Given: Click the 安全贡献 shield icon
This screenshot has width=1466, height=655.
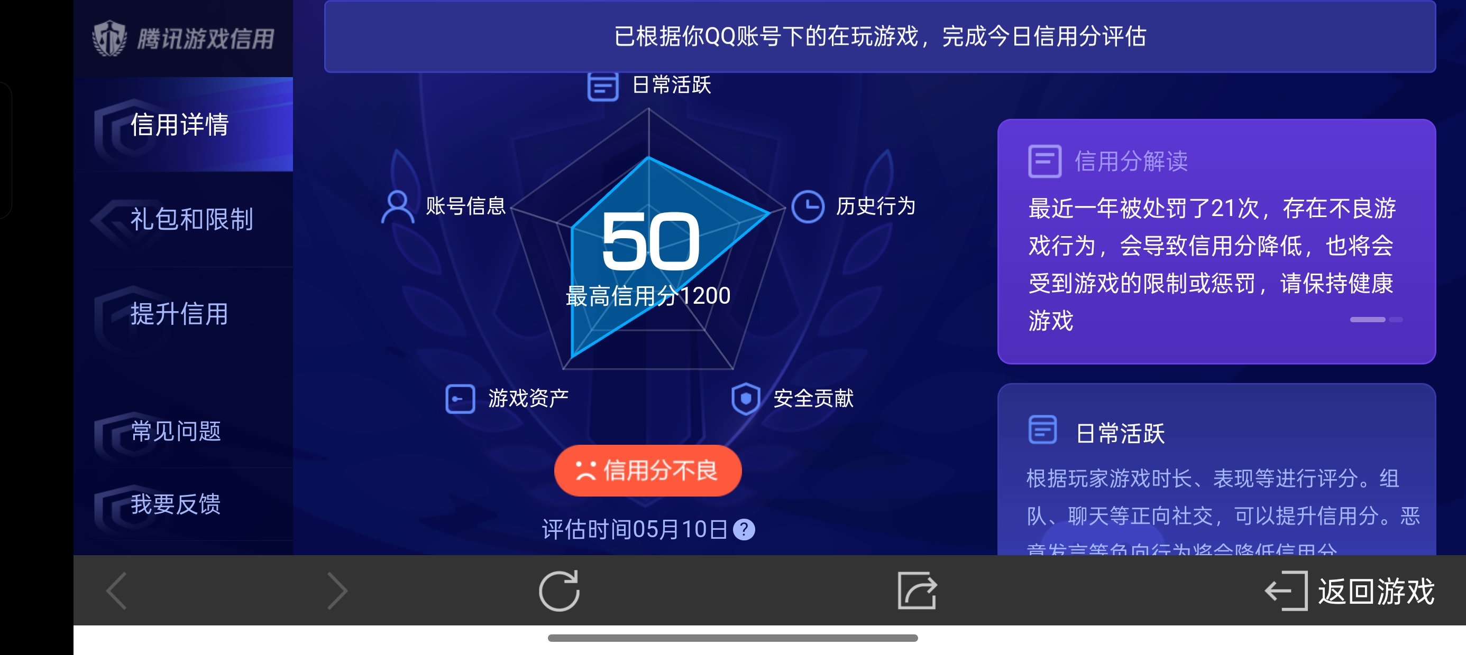Looking at the screenshot, I should 746,399.
